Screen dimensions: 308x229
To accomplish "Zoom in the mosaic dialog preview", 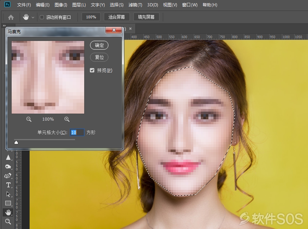I will coord(67,119).
